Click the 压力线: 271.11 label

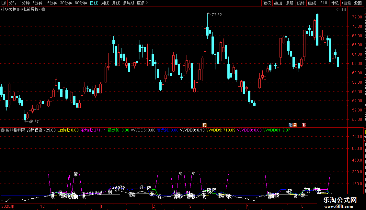coord(93,130)
